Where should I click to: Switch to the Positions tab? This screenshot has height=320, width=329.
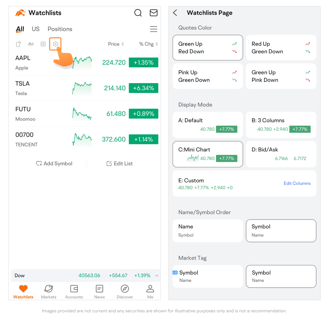point(60,29)
